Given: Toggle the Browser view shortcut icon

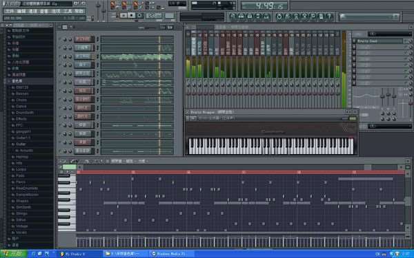Looking at the screenshot, I should tap(258, 17).
